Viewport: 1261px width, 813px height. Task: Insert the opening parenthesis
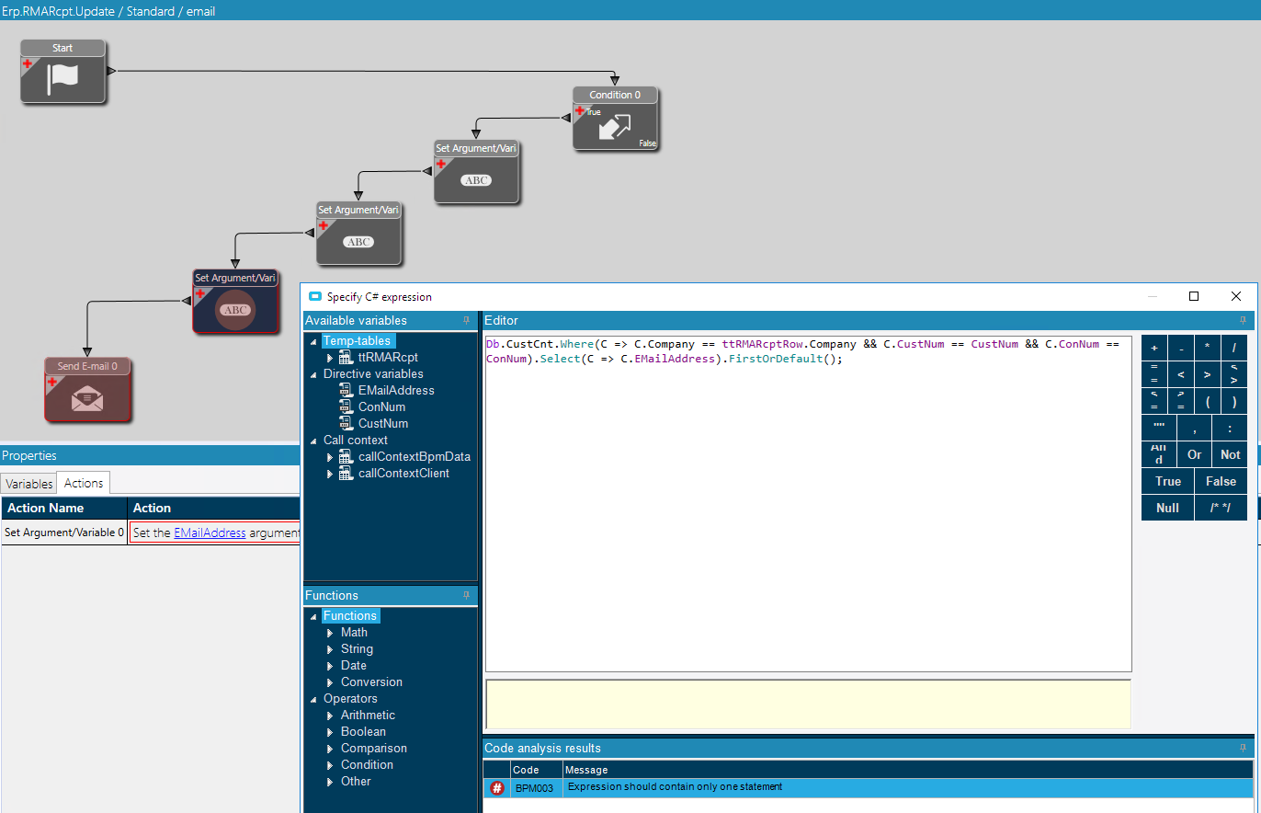[x=1208, y=401]
